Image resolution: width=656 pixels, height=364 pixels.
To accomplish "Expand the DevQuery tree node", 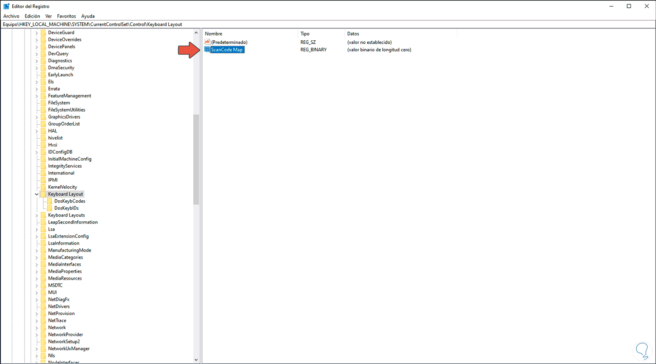I will click(37, 53).
